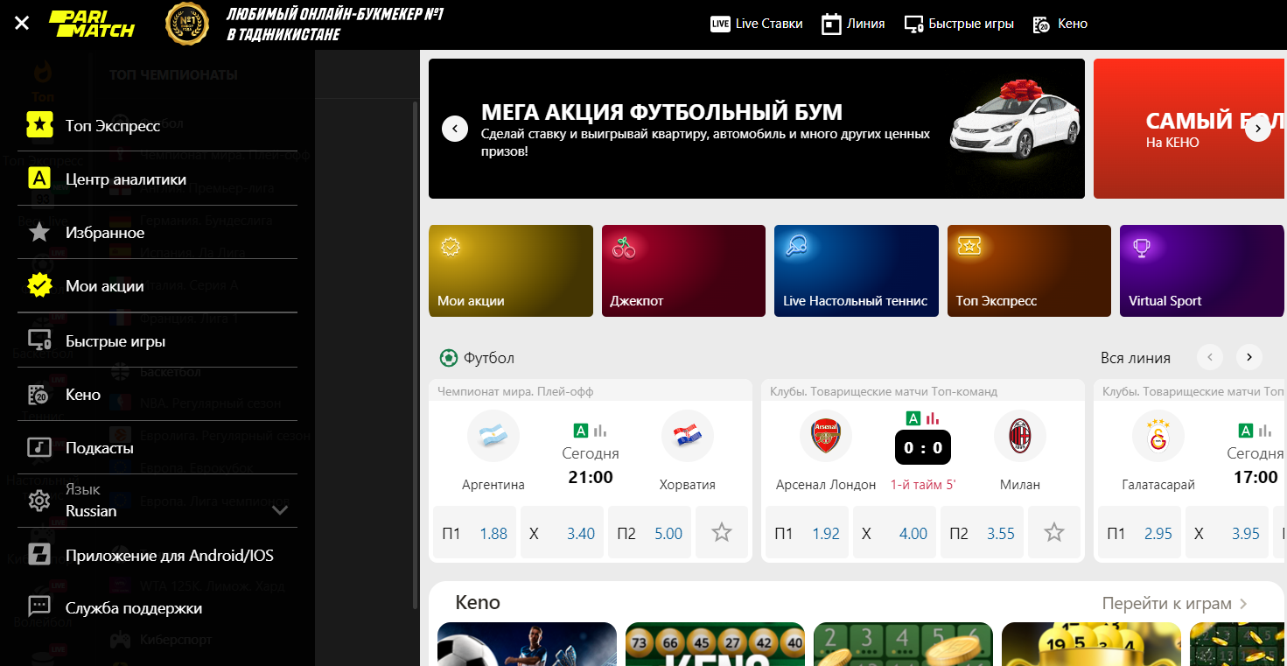Open Быстрые игры in side menu
1287x666 pixels.
[x=157, y=340]
